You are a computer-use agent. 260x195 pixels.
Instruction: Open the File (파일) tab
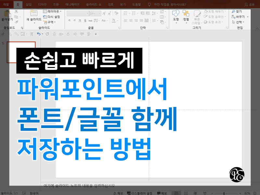coord(6,4)
